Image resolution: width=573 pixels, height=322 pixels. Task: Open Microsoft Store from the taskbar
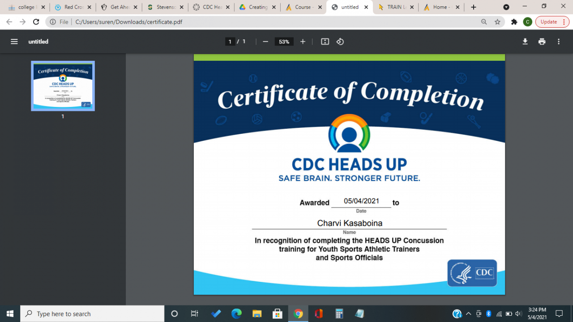[x=278, y=314]
